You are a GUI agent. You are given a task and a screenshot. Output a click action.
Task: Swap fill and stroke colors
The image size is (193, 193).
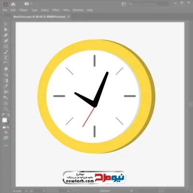coord(9,115)
